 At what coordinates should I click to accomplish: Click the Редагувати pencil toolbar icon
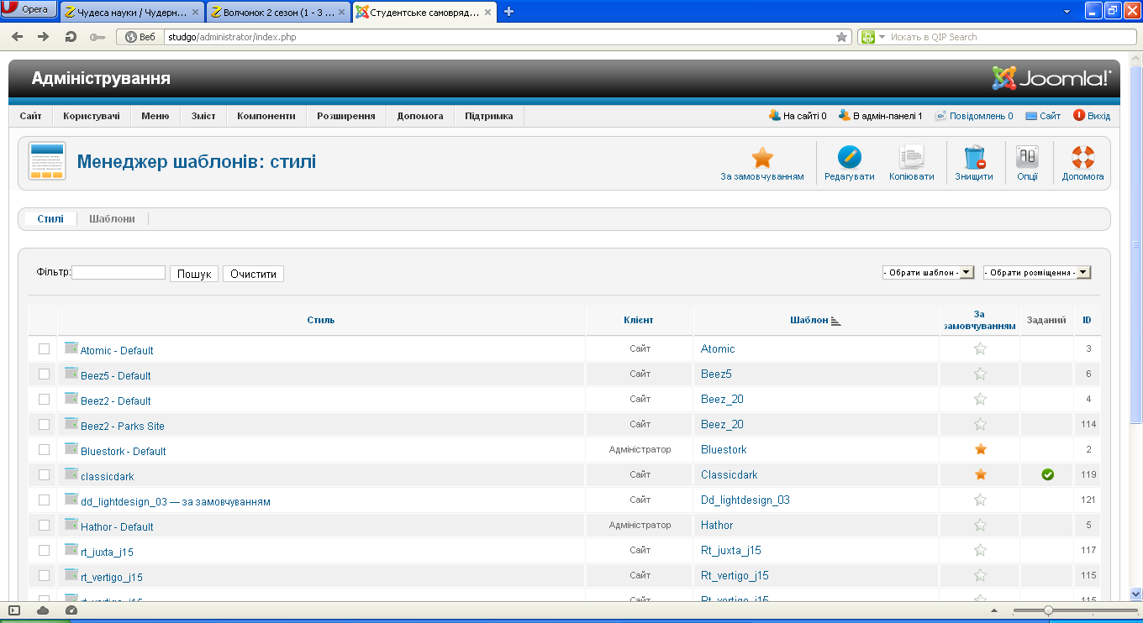pyautogui.click(x=849, y=158)
